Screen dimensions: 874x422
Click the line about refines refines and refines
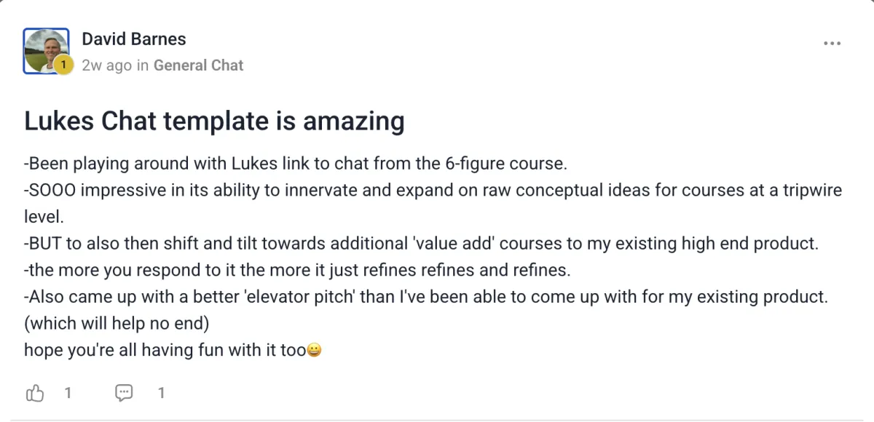pos(297,270)
